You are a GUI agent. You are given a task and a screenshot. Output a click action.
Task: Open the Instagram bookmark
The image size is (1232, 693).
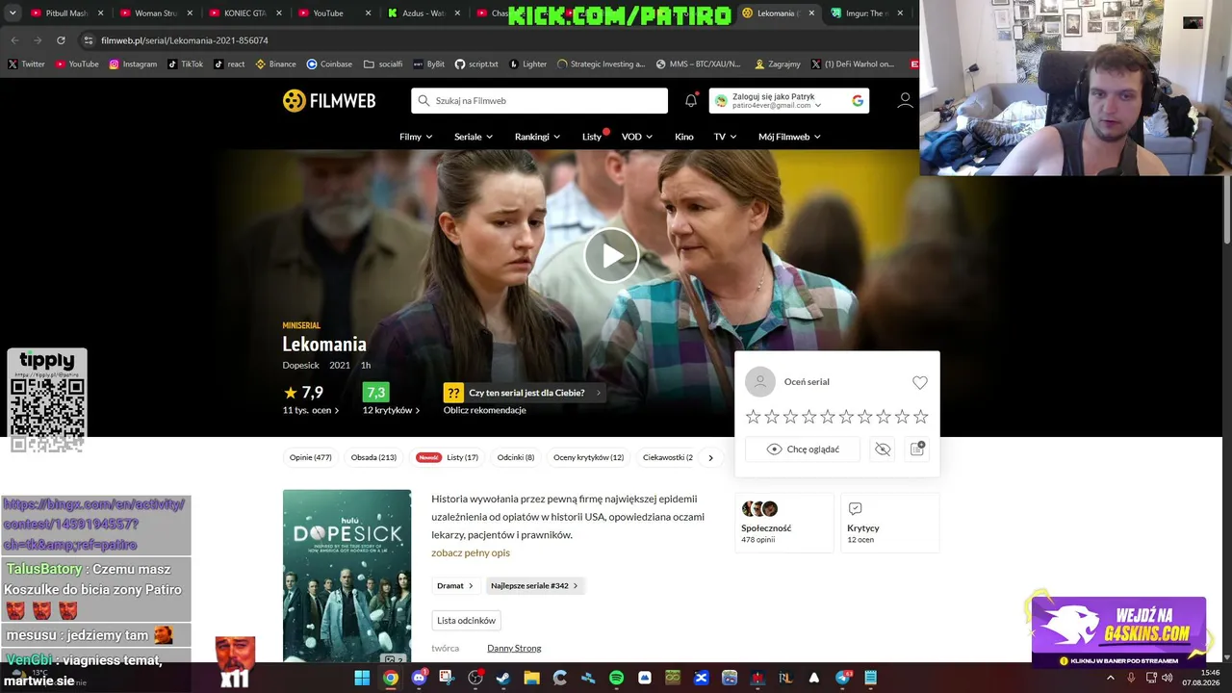133,64
